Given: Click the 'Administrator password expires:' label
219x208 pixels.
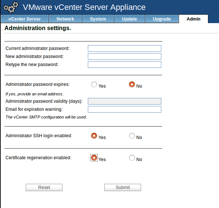Looking at the screenshot, I should (37, 84).
